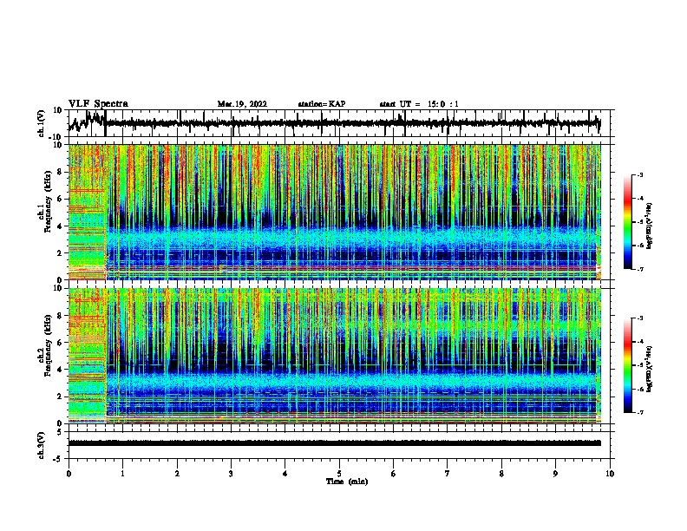The width and height of the screenshot is (687, 531).
Task: Click the ch.1 'Frequency (kHz)' axis label
Action: tap(47, 201)
